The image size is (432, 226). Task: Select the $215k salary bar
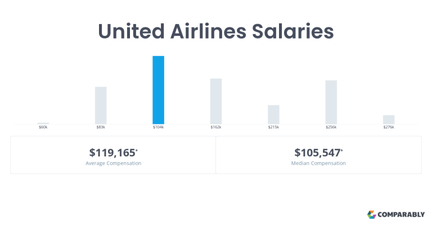click(273, 114)
